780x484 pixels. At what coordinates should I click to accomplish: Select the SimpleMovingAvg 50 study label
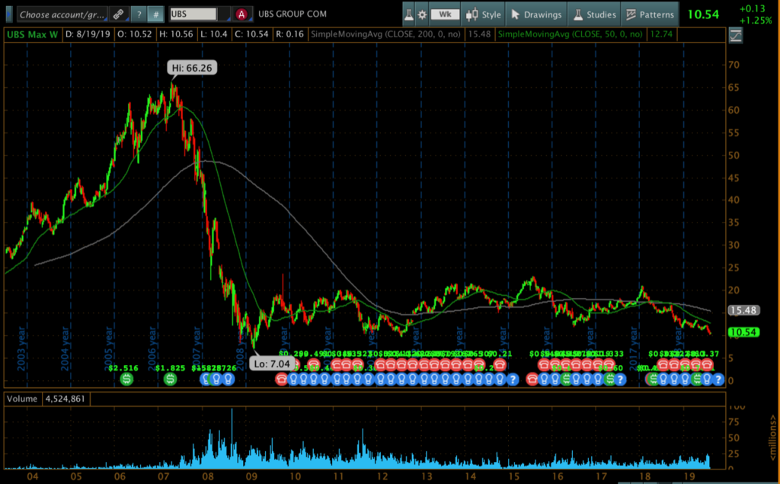tap(570, 34)
